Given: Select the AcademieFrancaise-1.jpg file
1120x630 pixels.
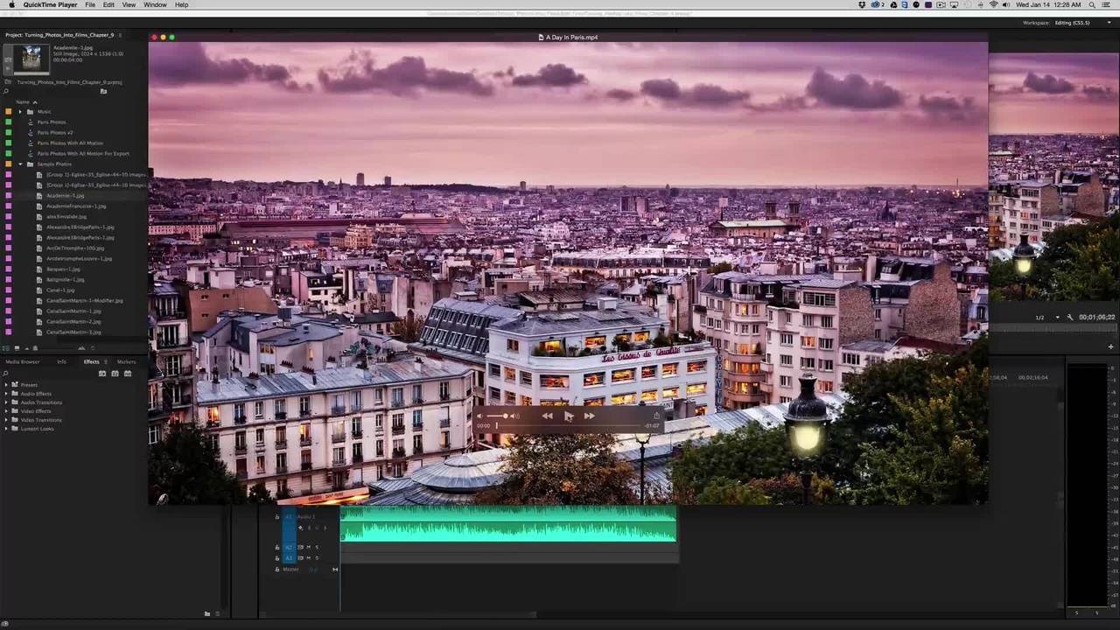Looking at the screenshot, I should pyautogui.click(x=76, y=206).
